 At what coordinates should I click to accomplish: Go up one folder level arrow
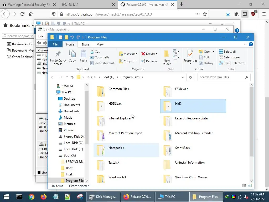72,77
